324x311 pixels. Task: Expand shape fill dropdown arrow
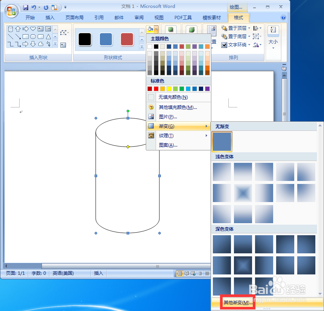click(x=156, y=29)
